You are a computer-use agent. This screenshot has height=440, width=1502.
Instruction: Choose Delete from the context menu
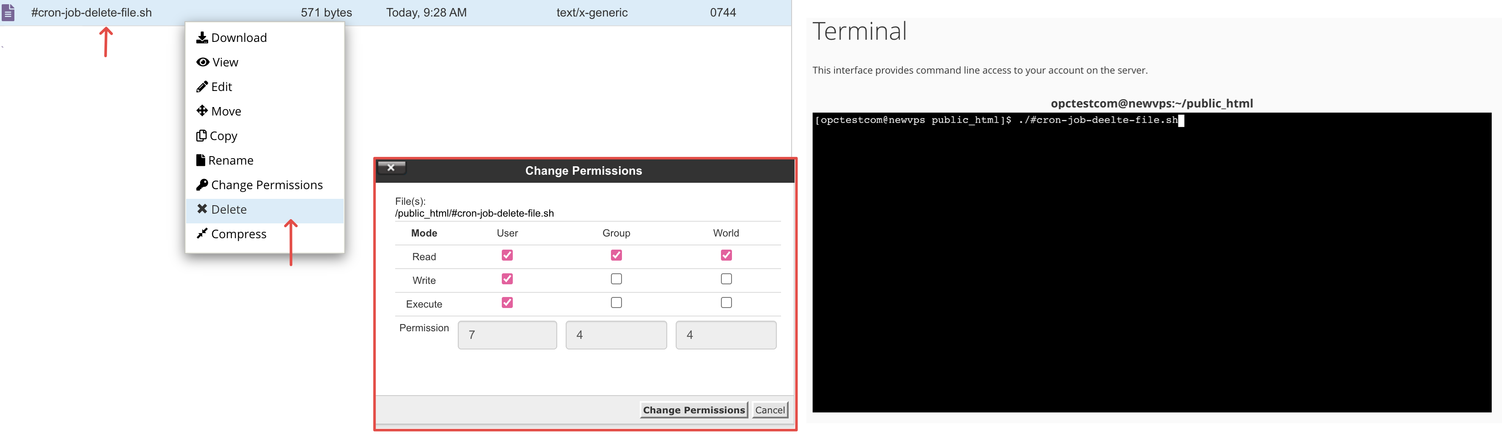click(228, 210)
